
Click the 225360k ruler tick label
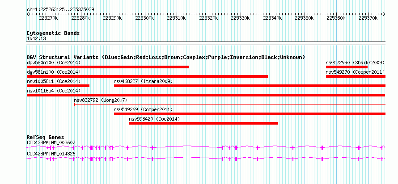[336, 18]
